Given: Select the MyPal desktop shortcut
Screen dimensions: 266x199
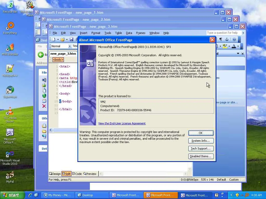Looking at the screenshot, I should tap(10, 177).
